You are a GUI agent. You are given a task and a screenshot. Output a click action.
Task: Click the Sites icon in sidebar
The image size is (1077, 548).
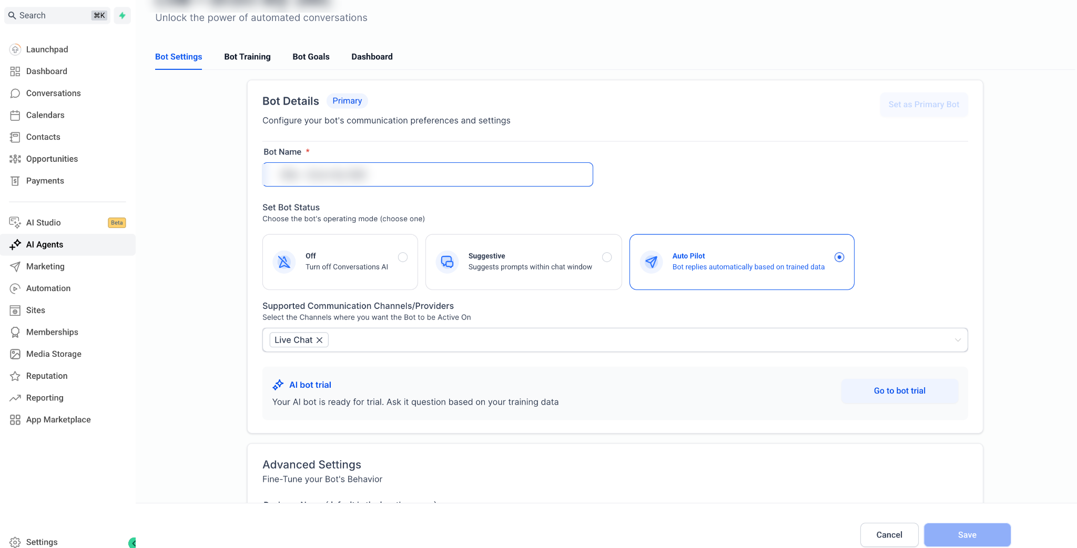pos(15,311)
